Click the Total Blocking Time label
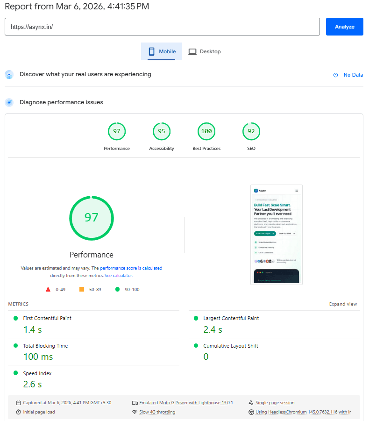This screenshot has width=369, height=421. [45, 346]
